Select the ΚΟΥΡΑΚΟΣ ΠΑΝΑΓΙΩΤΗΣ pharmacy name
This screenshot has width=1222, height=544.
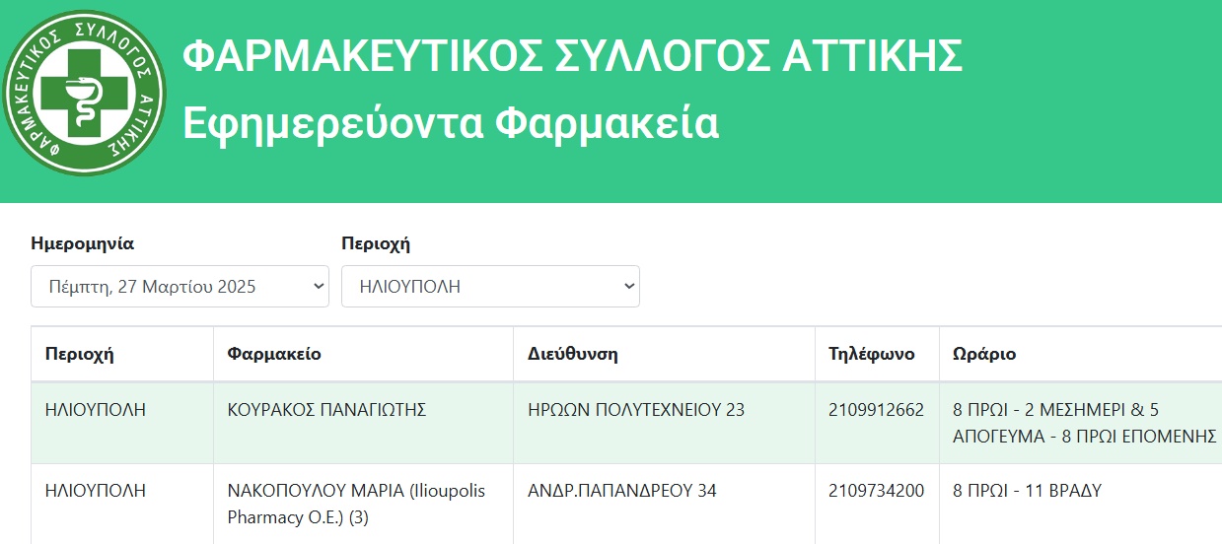(x=326, y=410)
